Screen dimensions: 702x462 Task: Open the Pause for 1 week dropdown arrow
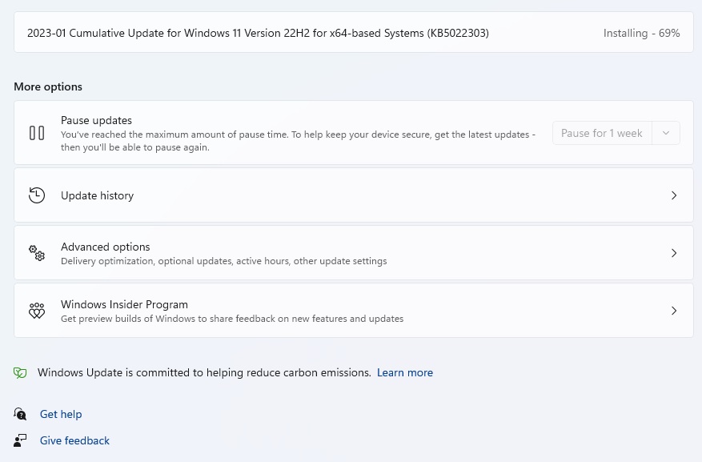(666, 133)
